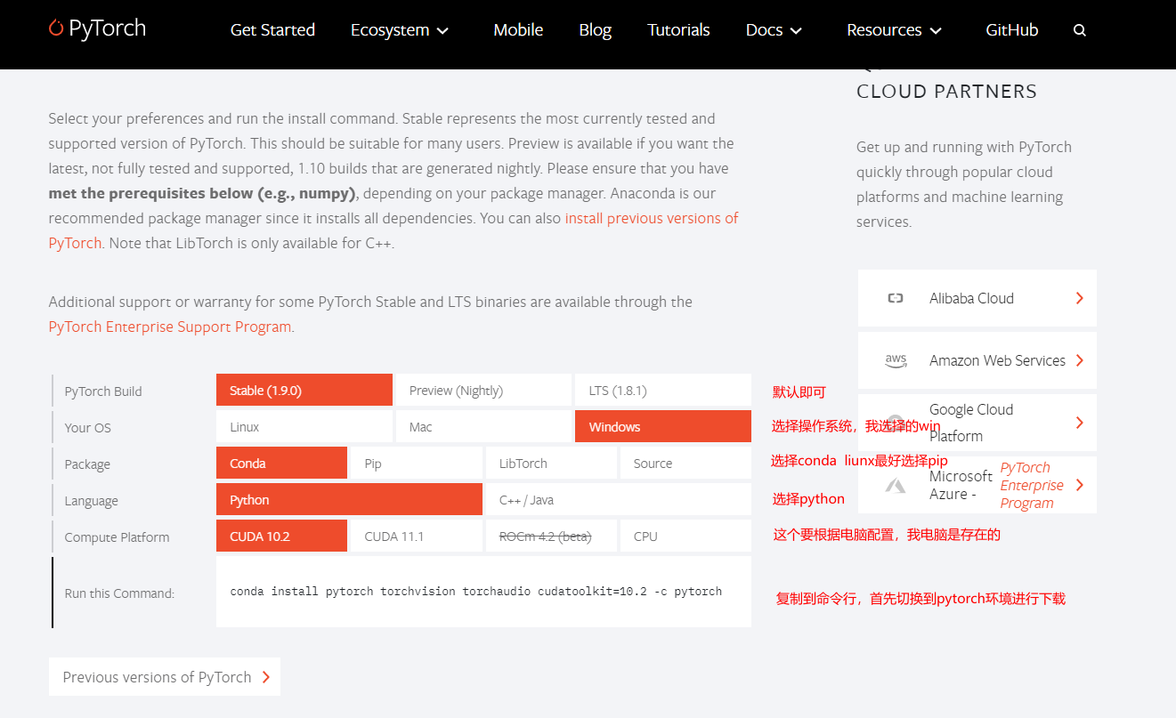Image resolution: width=1176 pixels, height=718 pixels.
Task: Click the 'Package' row label
Action: click(x=87, y=464)
